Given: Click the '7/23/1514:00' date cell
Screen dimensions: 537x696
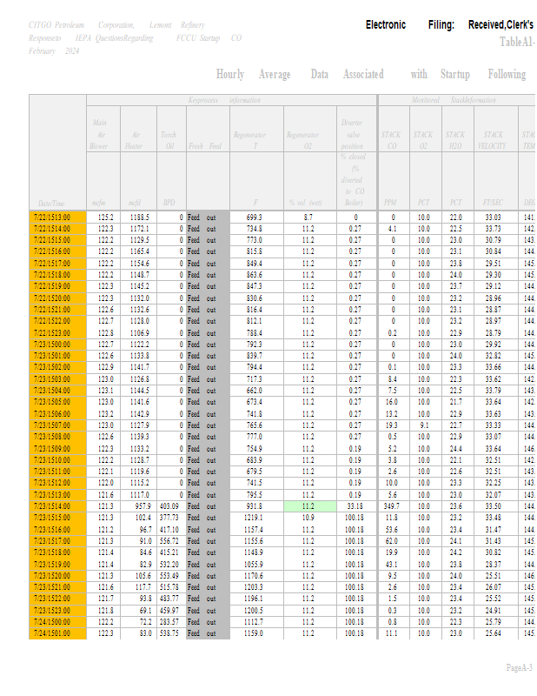Looking at the screenshot, I should tap(57, 506).
